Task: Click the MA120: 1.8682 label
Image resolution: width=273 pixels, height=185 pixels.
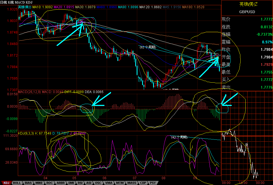Action: (x=150, y=7)
